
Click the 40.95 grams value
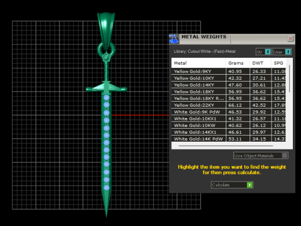coord(235,72)
